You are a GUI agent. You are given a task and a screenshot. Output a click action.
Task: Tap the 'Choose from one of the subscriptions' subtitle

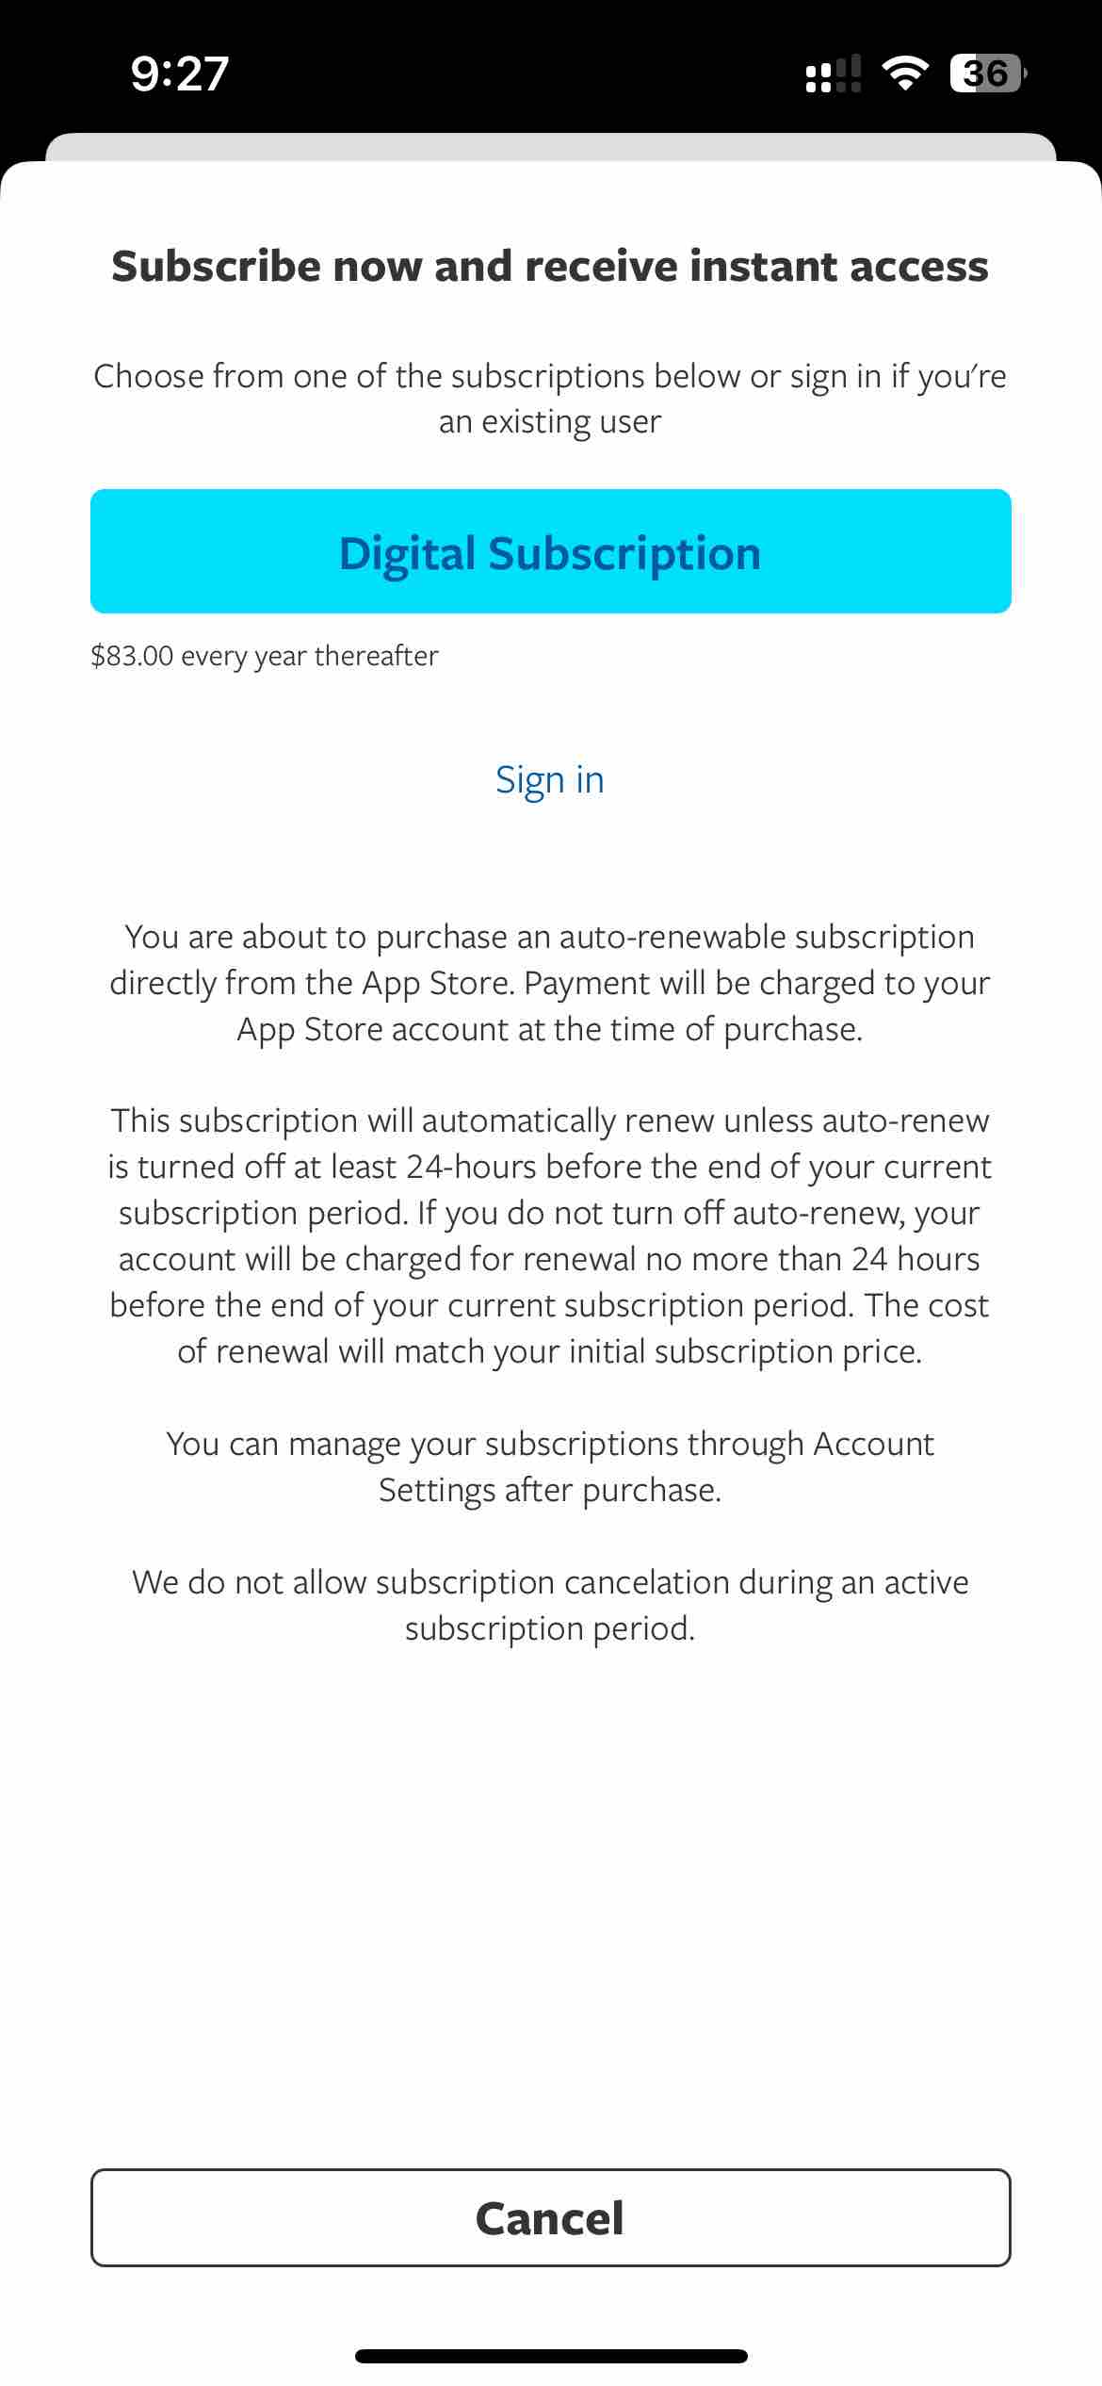[550, 399]
